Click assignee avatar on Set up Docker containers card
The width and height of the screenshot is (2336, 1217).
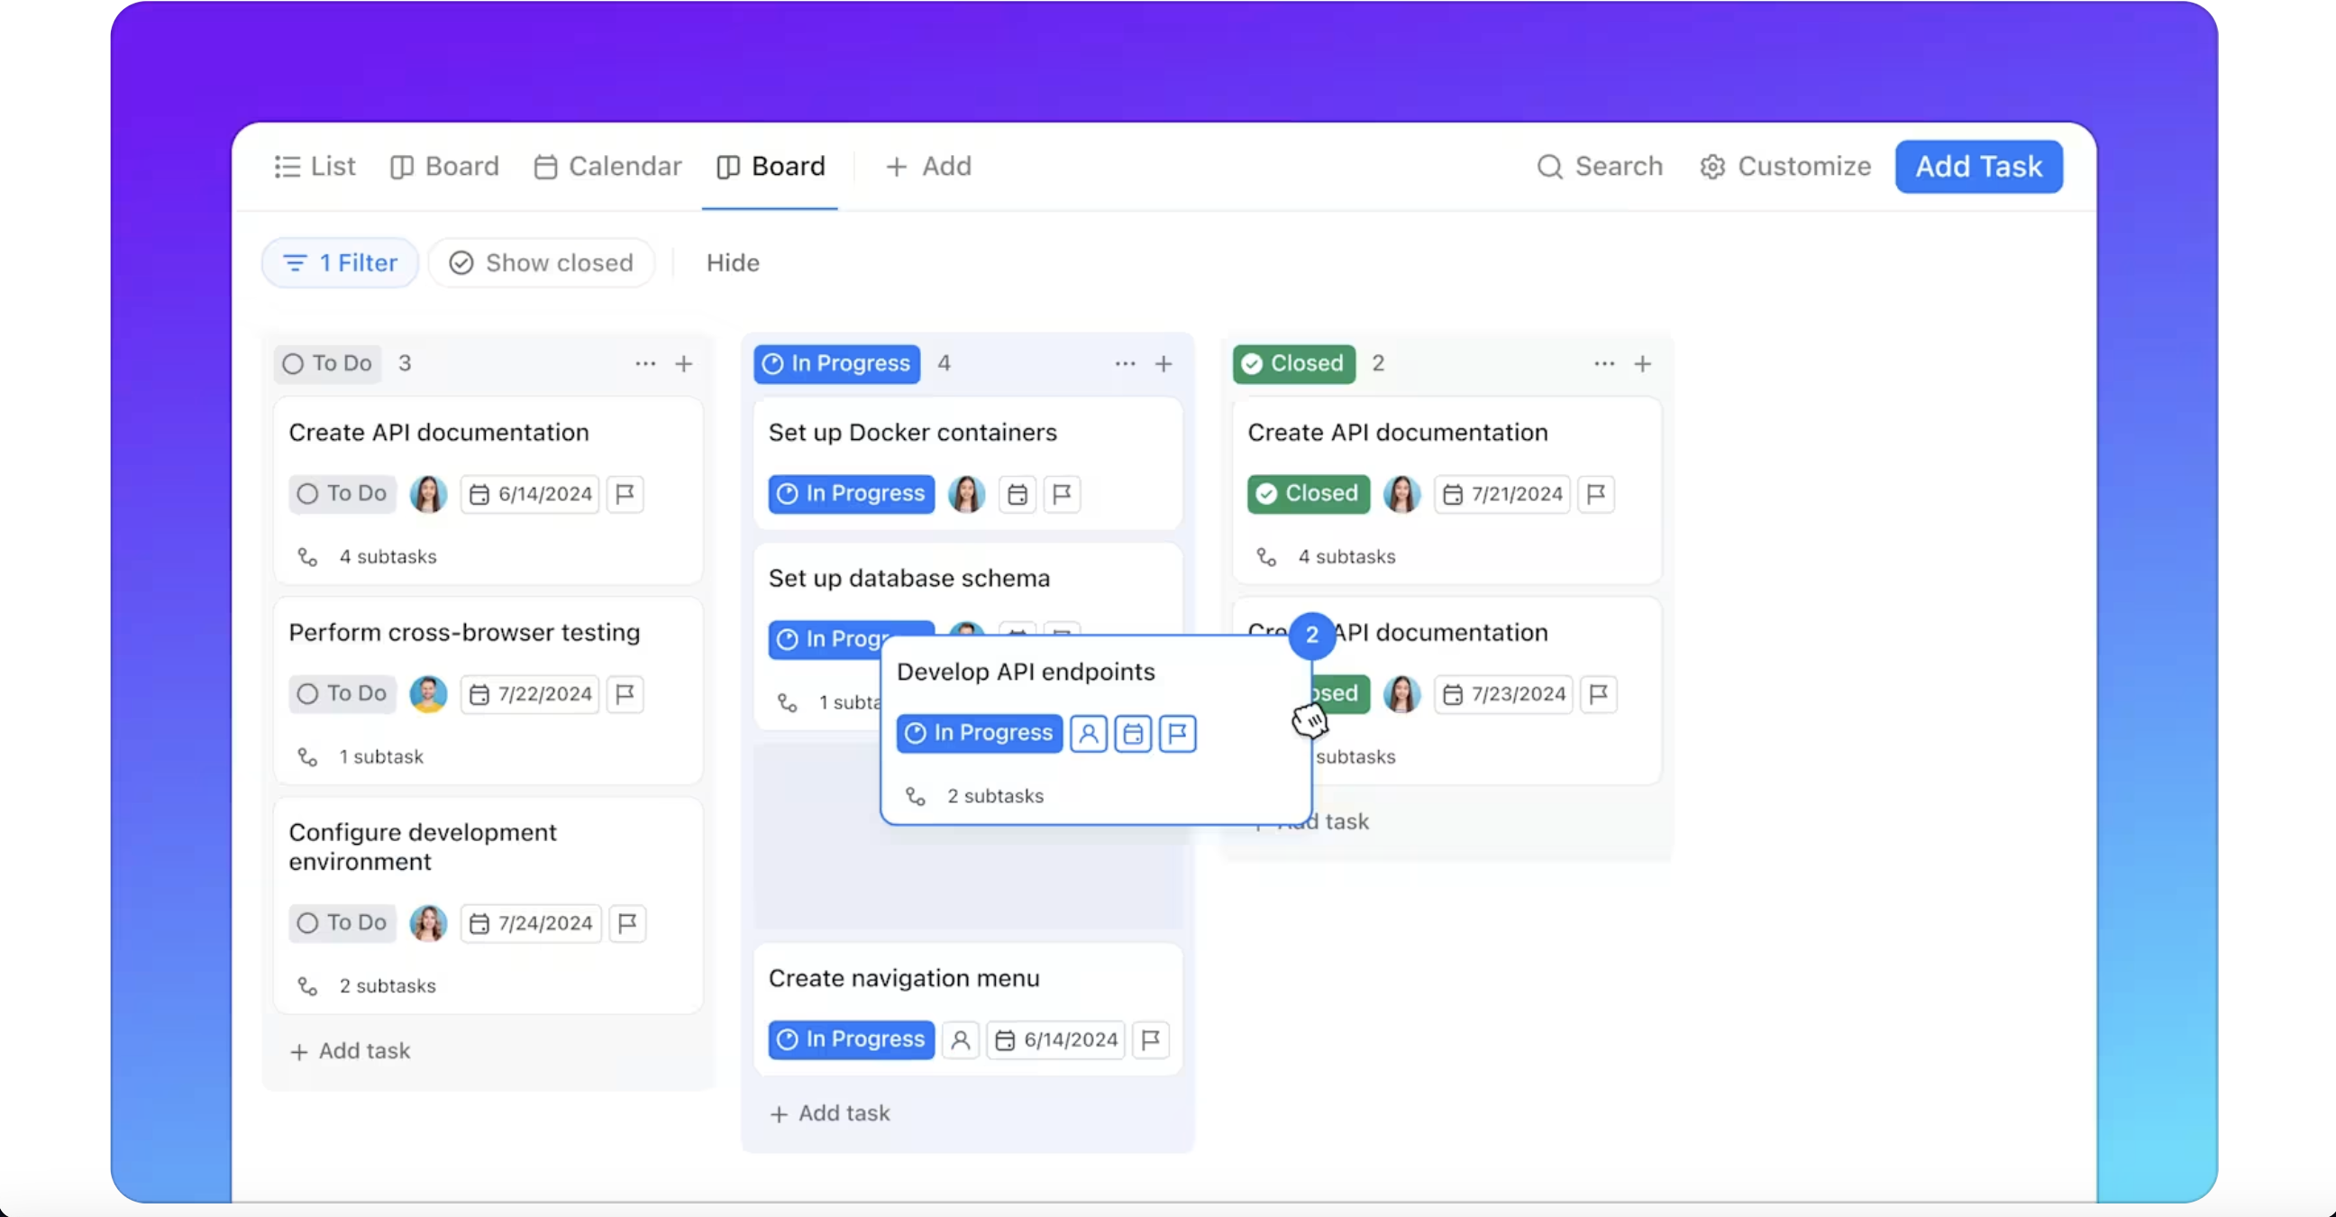(967, 494)
